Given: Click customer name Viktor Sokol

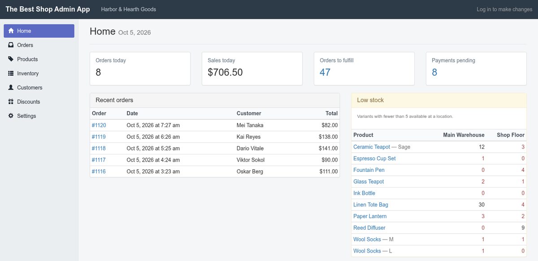Looking at the screenshot, I should click(251, 160).
